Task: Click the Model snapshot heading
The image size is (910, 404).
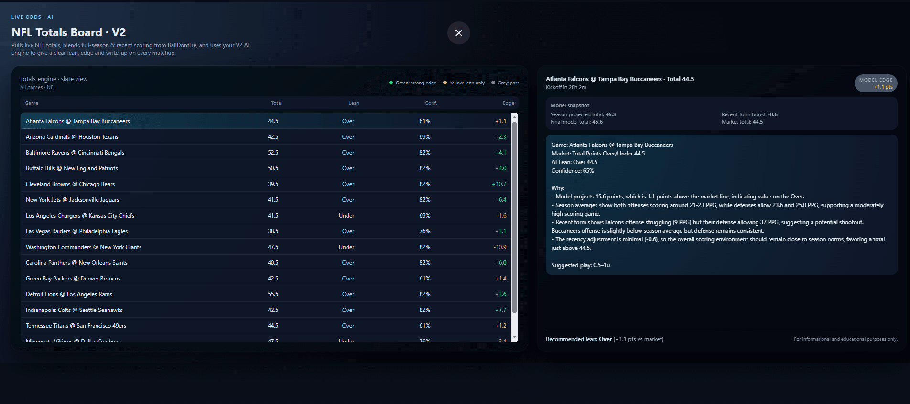Action: (570, 105)
